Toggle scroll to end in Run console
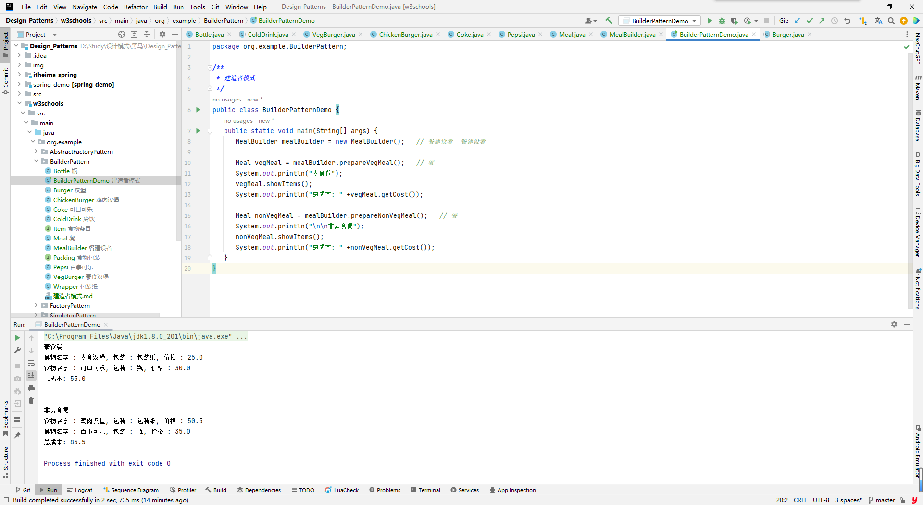This screenshot has width=923, height=505. tap(31, 375)
